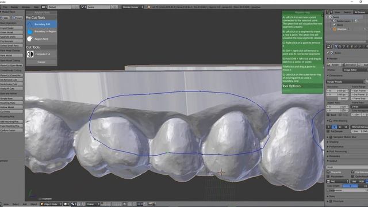The height and width of the screenshot is (207, 368).
Task: Click the Scene icon in the outliner
Action: 331,17
